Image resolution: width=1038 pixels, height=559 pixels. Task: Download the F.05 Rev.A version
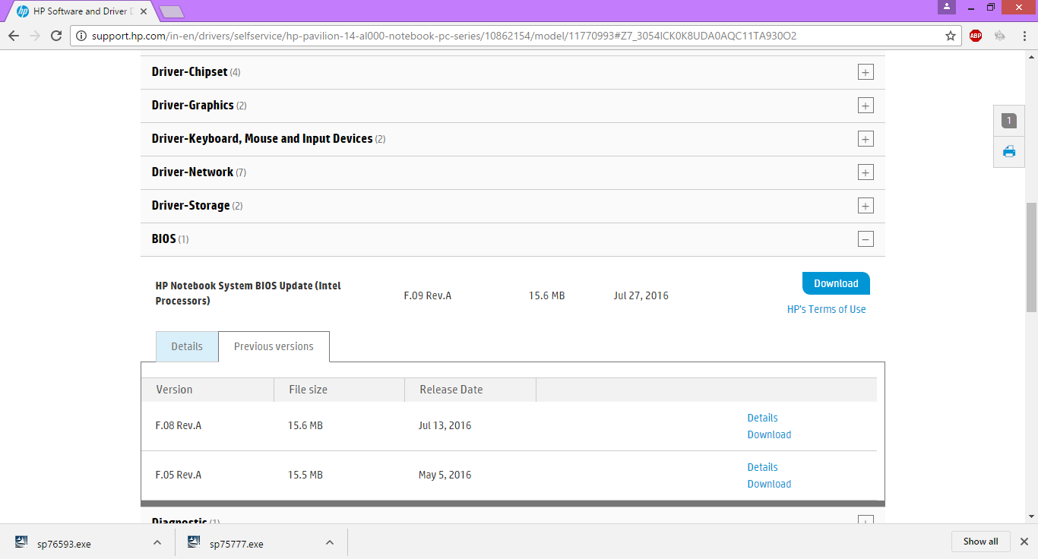pos(769,484)
